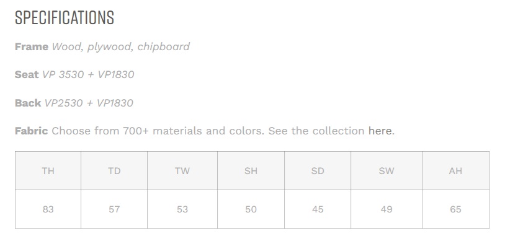Screen dimensions: 505x236
Task: Click the table cell with value 50
Action: click(x=251, y=209)
